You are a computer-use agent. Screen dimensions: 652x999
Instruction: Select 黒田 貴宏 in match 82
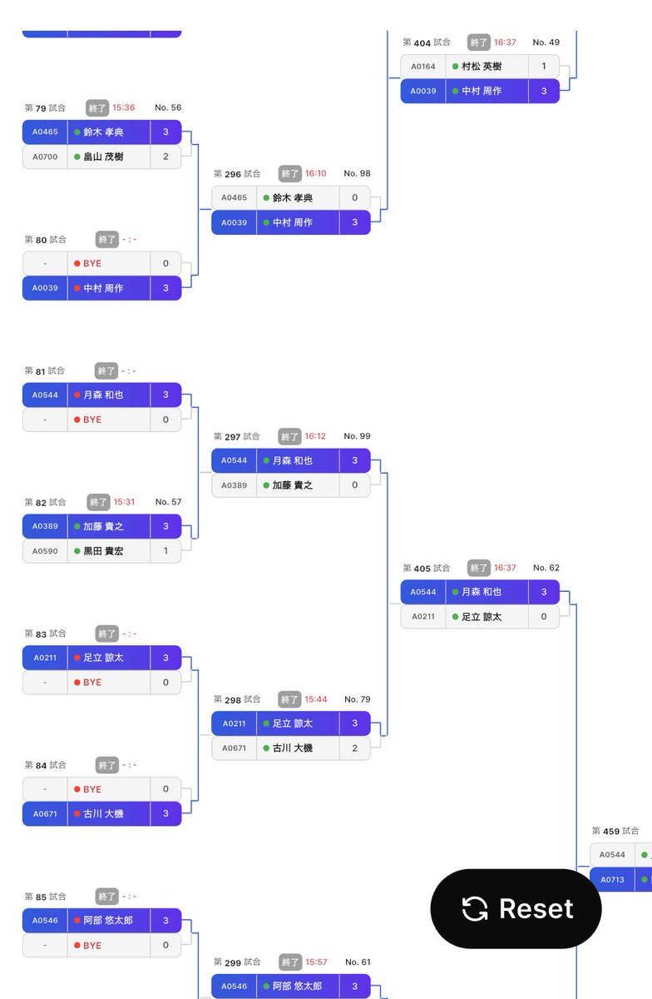coord(101,551)
